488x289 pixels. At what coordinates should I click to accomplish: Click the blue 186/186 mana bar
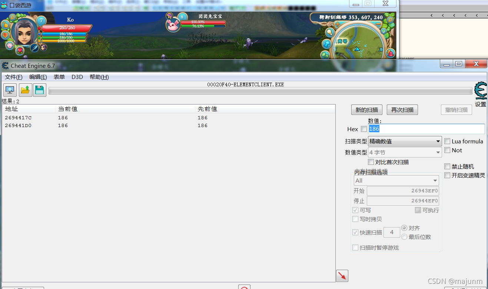(64, 34)
